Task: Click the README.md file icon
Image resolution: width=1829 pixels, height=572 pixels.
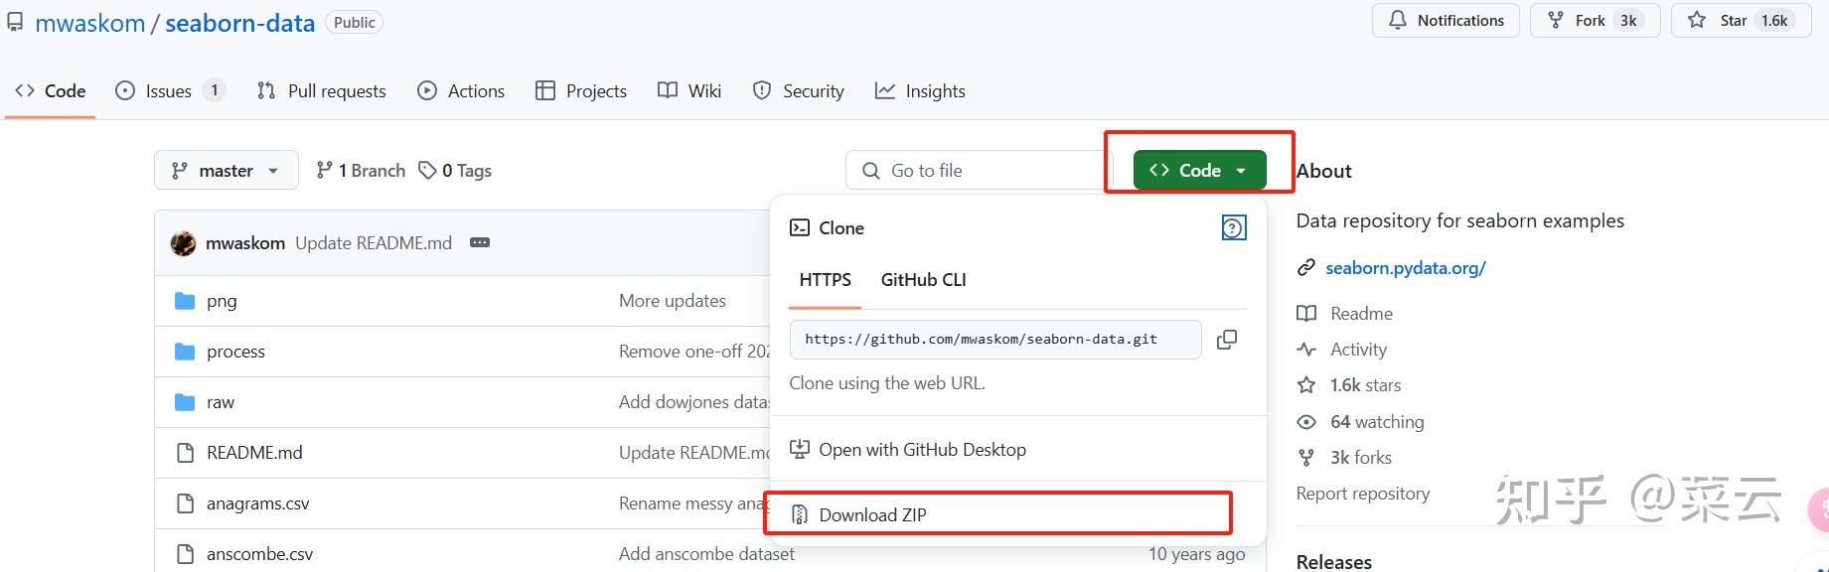Action: [x=185, y=453]
